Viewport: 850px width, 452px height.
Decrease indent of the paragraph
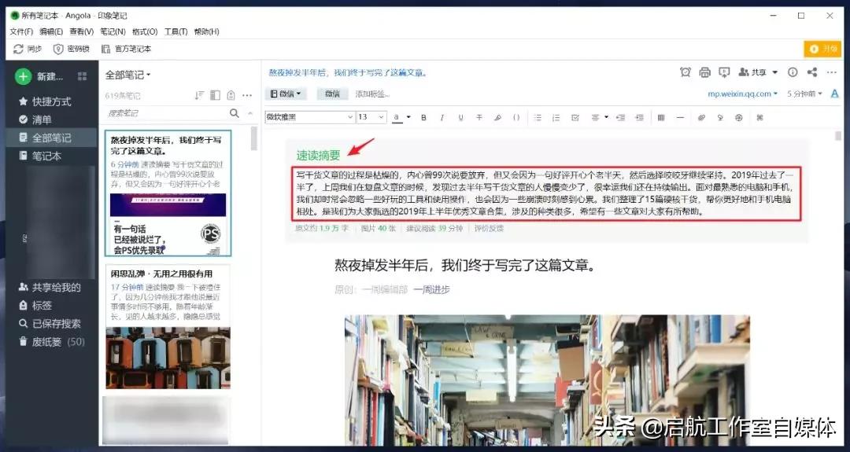tap(621, 117)
